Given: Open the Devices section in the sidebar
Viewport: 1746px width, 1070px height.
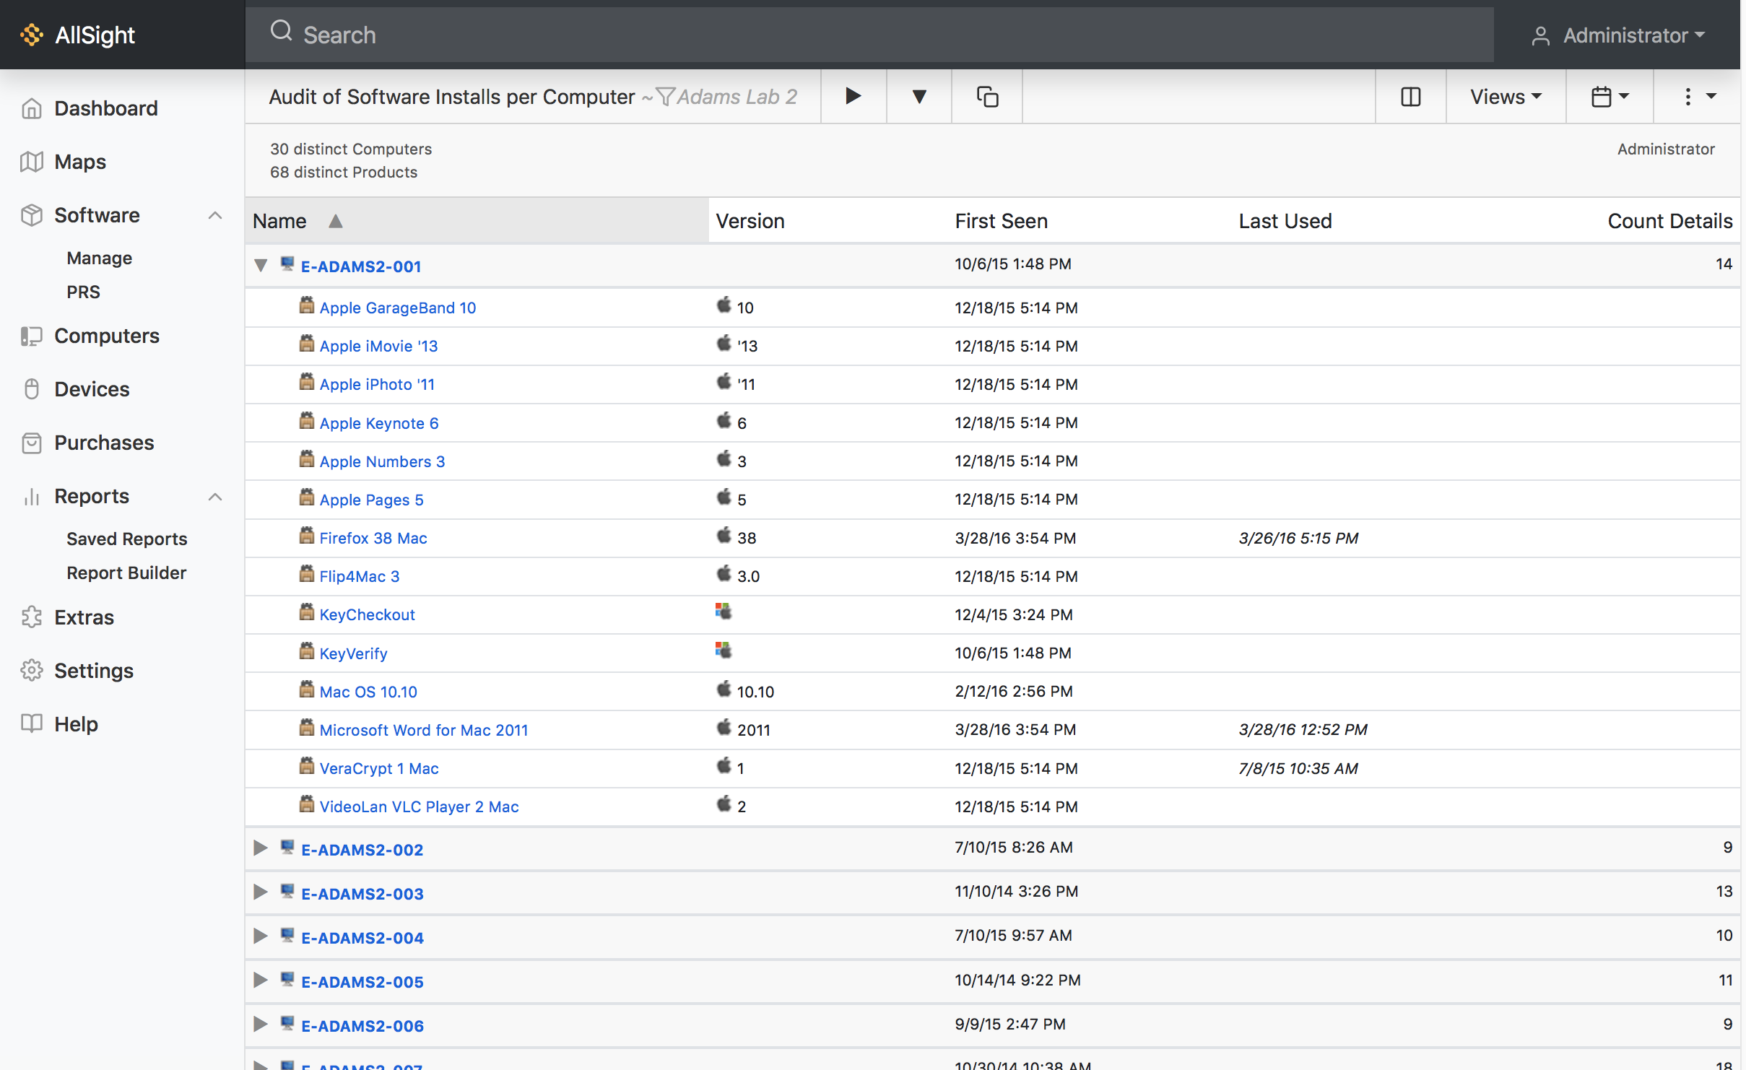Looking at the screenshot, I should tap(92, 388).
